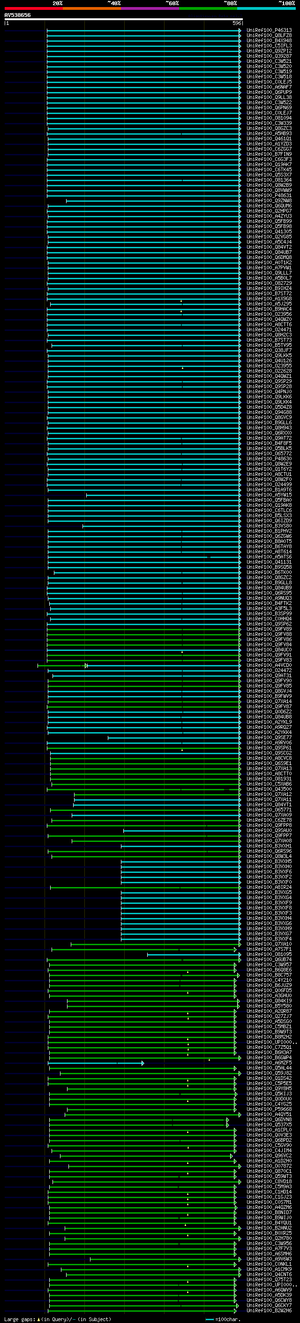
Task: Click the UniRef100_A2YKK4 label
Action: 269,733
